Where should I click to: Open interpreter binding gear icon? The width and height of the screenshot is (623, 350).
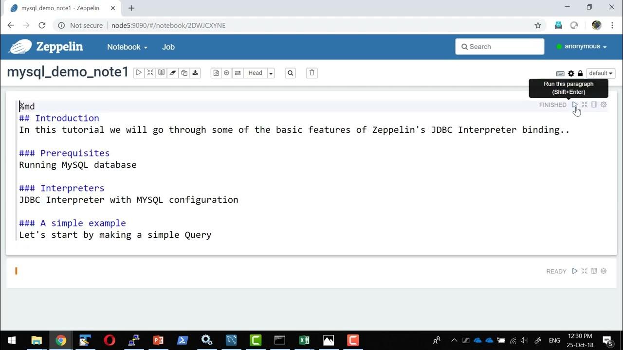coord(571,73)
